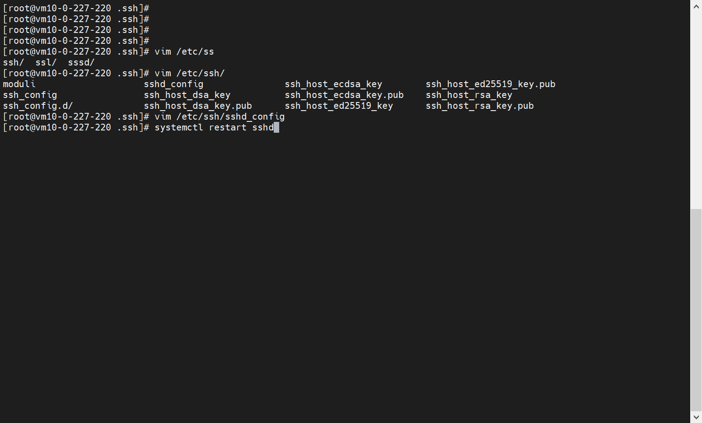The height and width of the screenshot is (423, 702).
Task: Click the systemctl restart sshd command text
Action: coord(214,128)
